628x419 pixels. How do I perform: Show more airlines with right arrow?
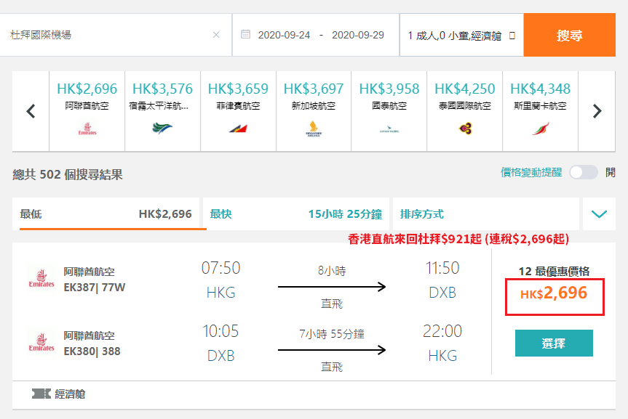pos(597,111)
